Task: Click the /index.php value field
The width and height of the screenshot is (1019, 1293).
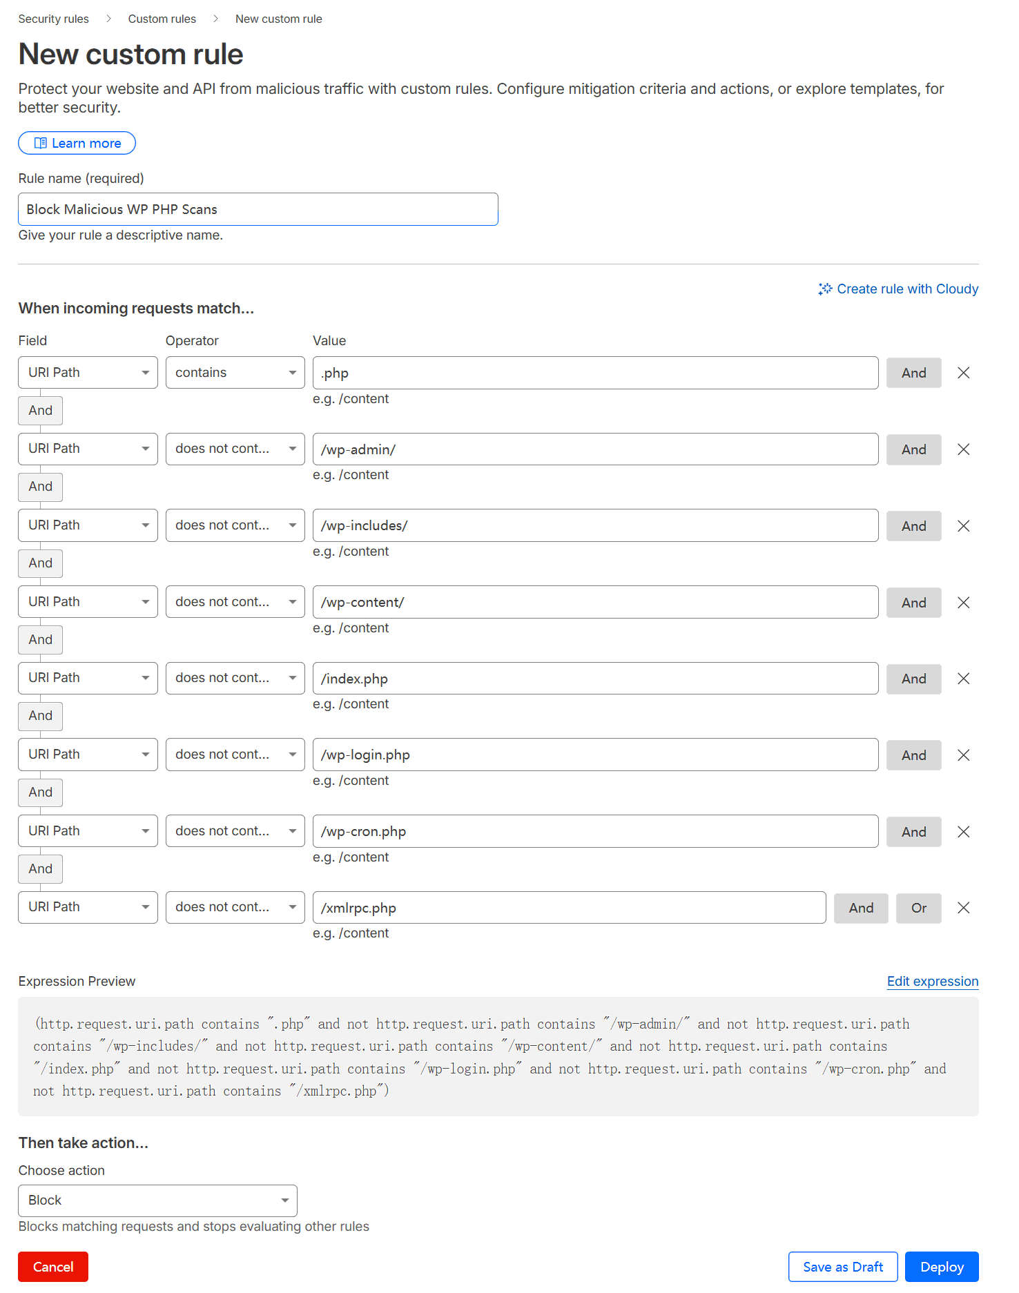Action: [595, 679]
